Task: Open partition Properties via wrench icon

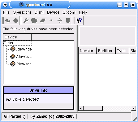Action: [x=26, y=20]
